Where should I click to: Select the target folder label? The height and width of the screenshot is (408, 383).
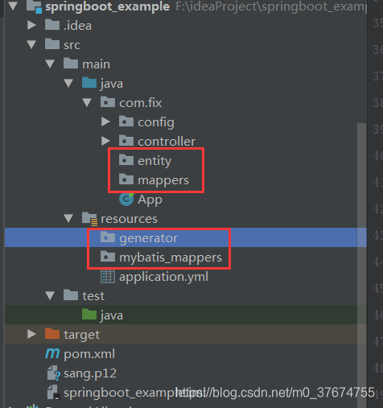(82, 335)
